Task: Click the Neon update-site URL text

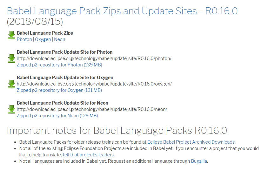Action: coord(92,109)
